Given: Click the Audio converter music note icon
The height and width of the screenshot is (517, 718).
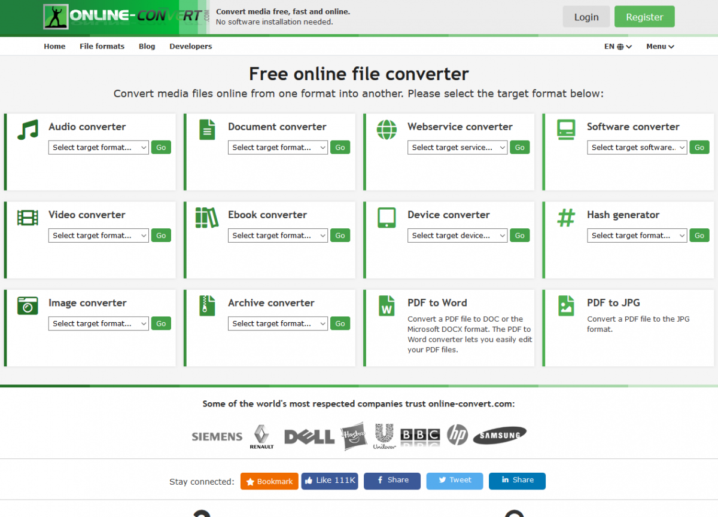Looking at the screenshot, I should pos(28,130).
